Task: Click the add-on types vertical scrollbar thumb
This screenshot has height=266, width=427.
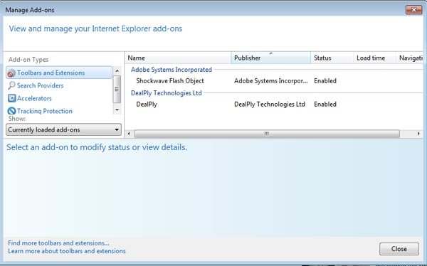Action: [x=117, y=90]
